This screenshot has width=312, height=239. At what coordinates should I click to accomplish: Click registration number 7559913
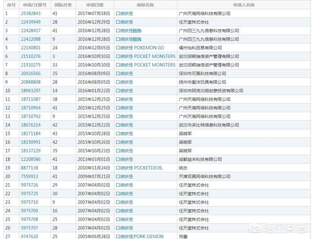(29, 176)
